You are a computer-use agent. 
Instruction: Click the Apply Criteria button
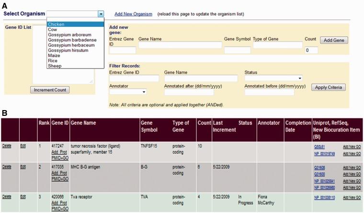[x=329, y=88]
